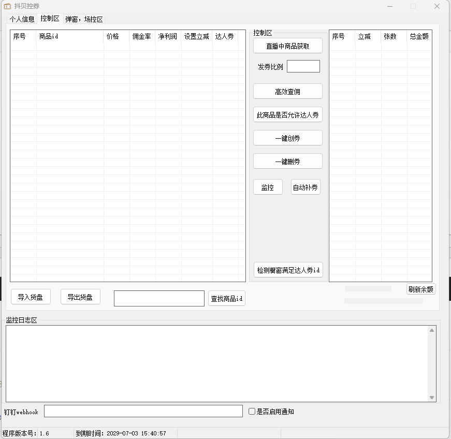The image size is (451, 439).
Task: Click the log area scrollbar down arrow
Action: pos(432,398)
